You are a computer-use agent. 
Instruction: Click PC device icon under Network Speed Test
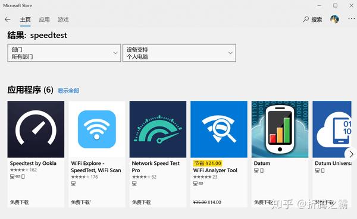coord(134,183)
